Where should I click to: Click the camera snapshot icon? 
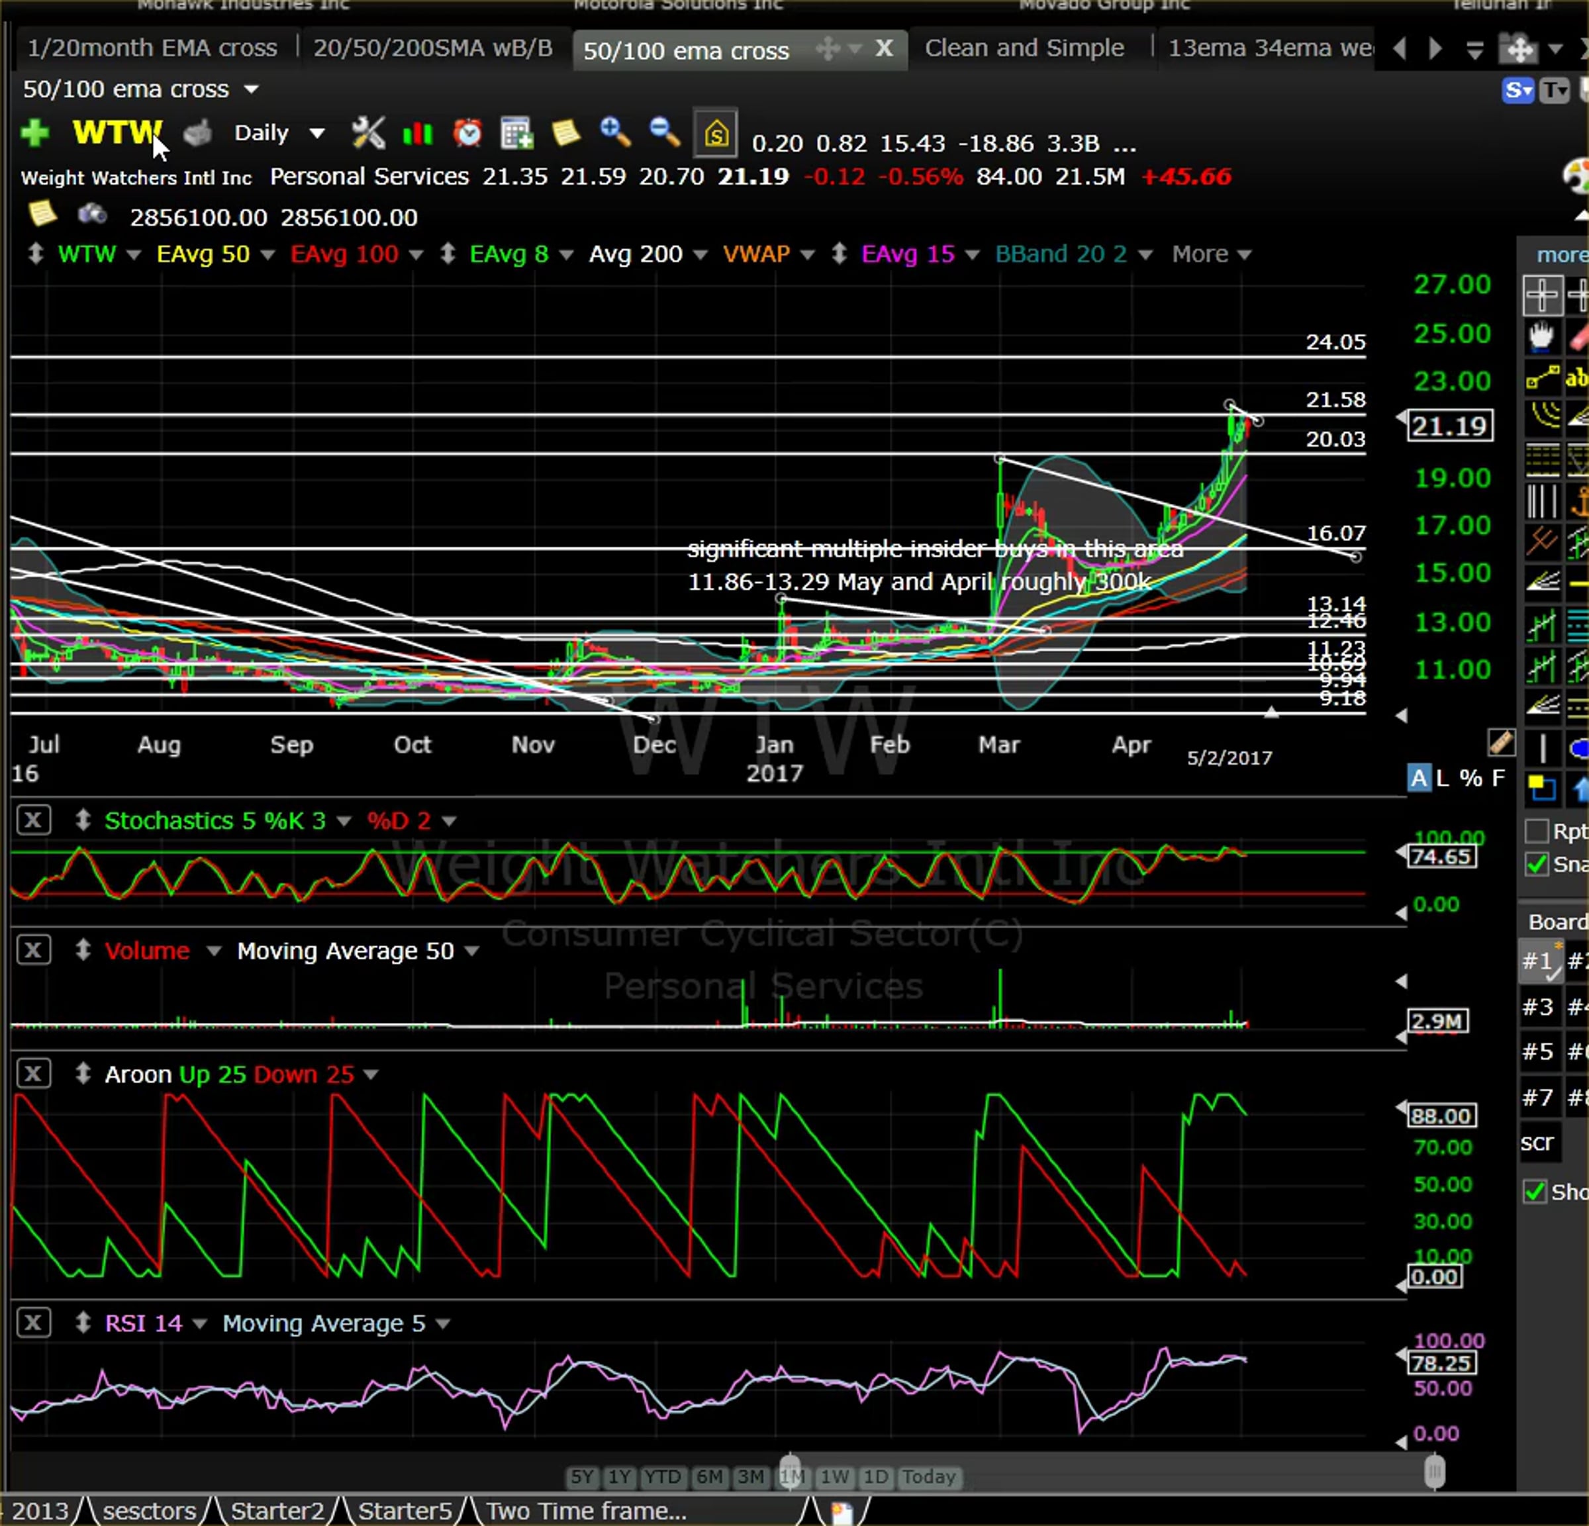93,215
